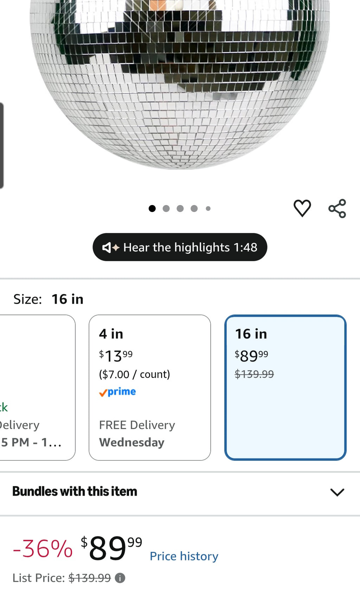The height and width of the screenshot is (590, 360).
Task: Select the 4 in size option
Action: point(150,387)
